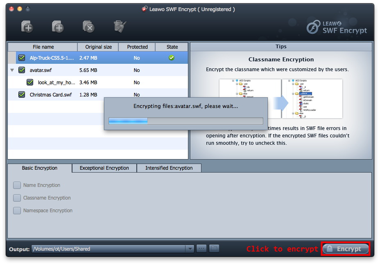
Task: Uncheck the Alp-Truck-CS5.5 file checkbox
Action: click(x=22, y=58)
